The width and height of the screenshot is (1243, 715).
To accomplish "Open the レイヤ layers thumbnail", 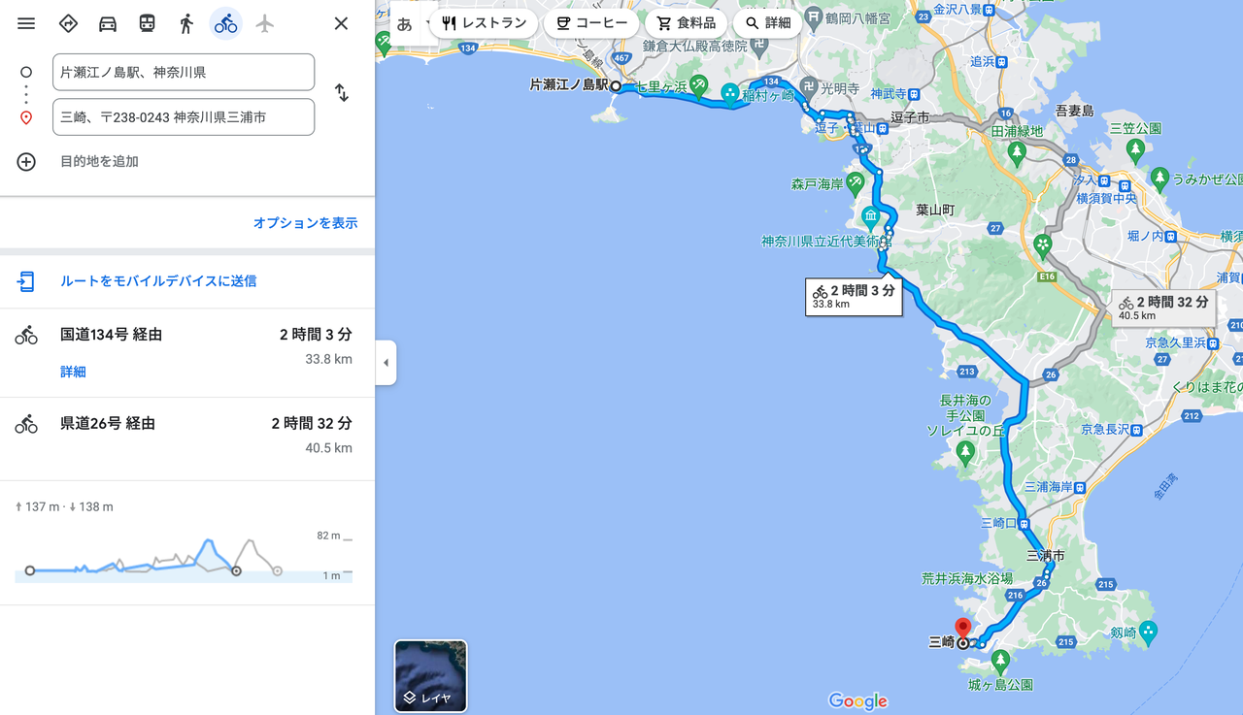I will [430, 675].
